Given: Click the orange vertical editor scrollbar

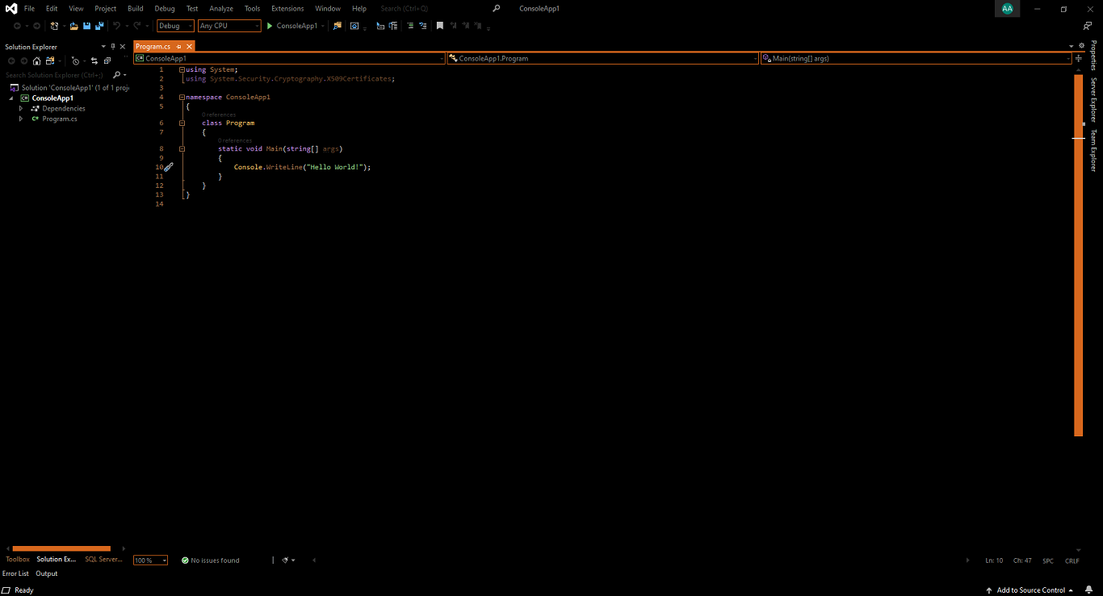Looking at the screenshot, I should coord(1078,255).
